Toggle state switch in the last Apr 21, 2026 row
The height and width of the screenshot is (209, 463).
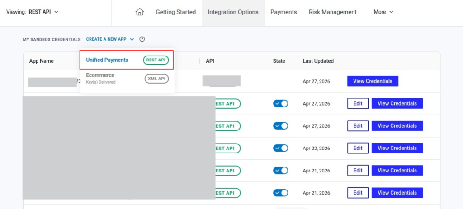(x=280, y=193)
